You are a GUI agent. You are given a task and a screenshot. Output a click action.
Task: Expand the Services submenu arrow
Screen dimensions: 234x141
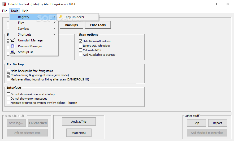54,28
